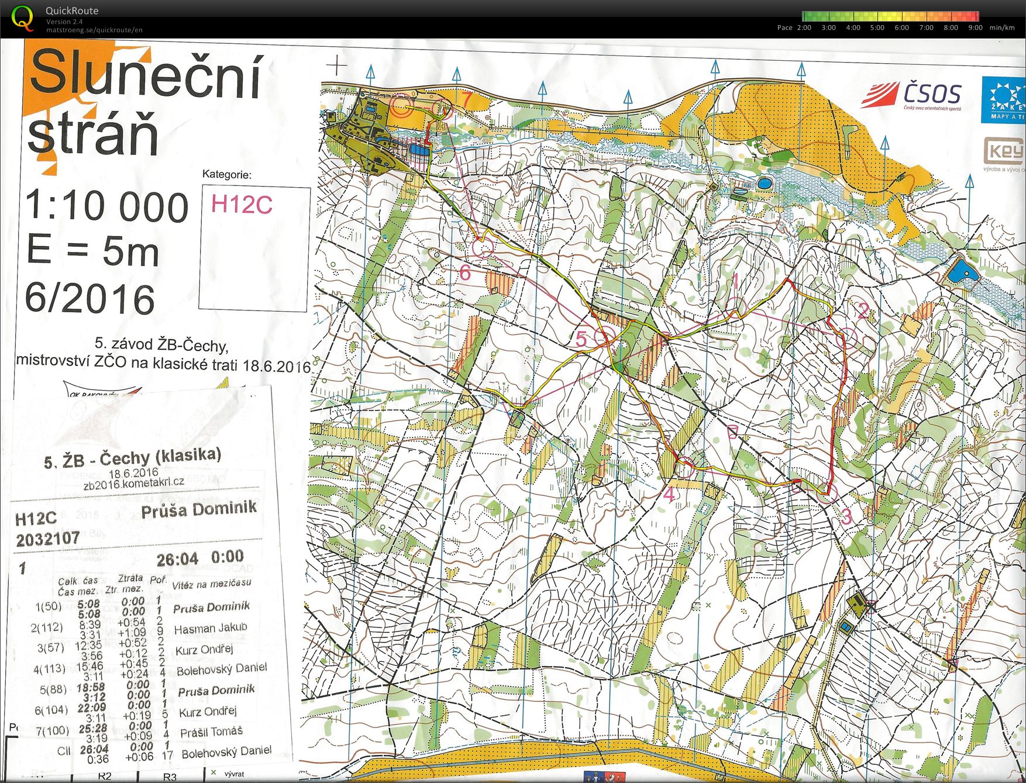Image resolution: width=1026 pixels, height=783 pixels.
Task: Open the matstroeng.se/quickroute/en link
Action: [94, 30]
